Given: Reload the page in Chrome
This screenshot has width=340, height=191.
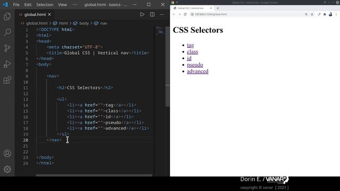Looking at the screenshot, I should click(x=185, y=14).
